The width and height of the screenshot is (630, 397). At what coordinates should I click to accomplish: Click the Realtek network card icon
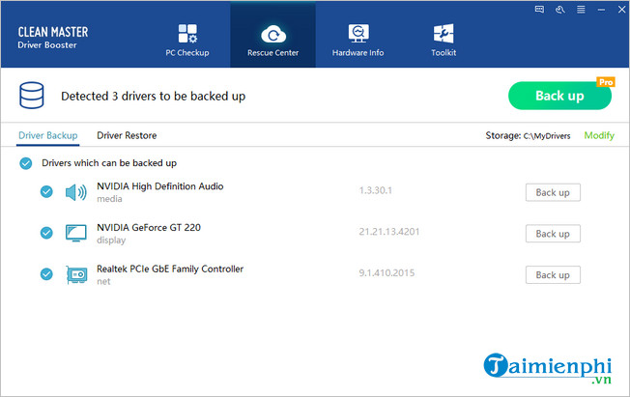(75, 274)
